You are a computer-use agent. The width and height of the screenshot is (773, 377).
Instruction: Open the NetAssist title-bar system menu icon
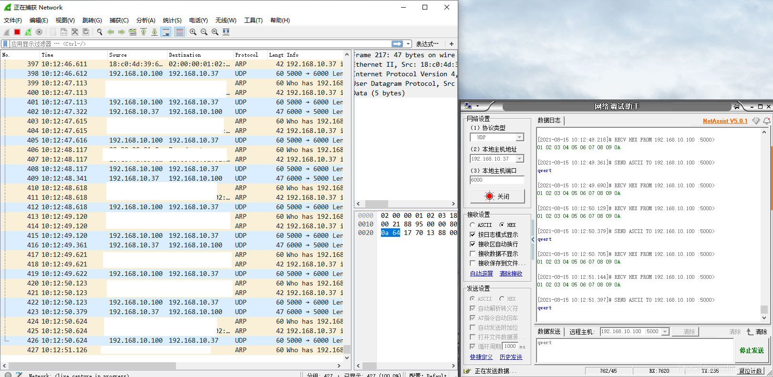tap(468, 106)
